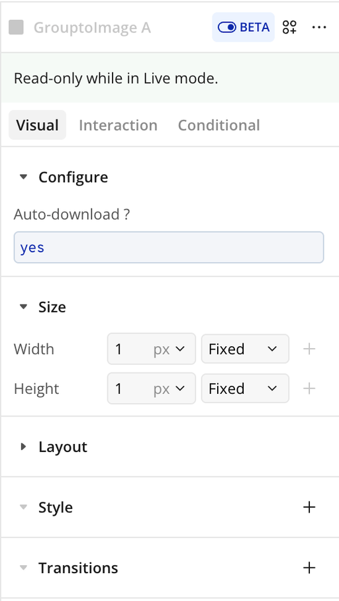The height and width of the screenshot is (601, 339).
Task: Click the gray element type icon
Action: pos(16,28)
